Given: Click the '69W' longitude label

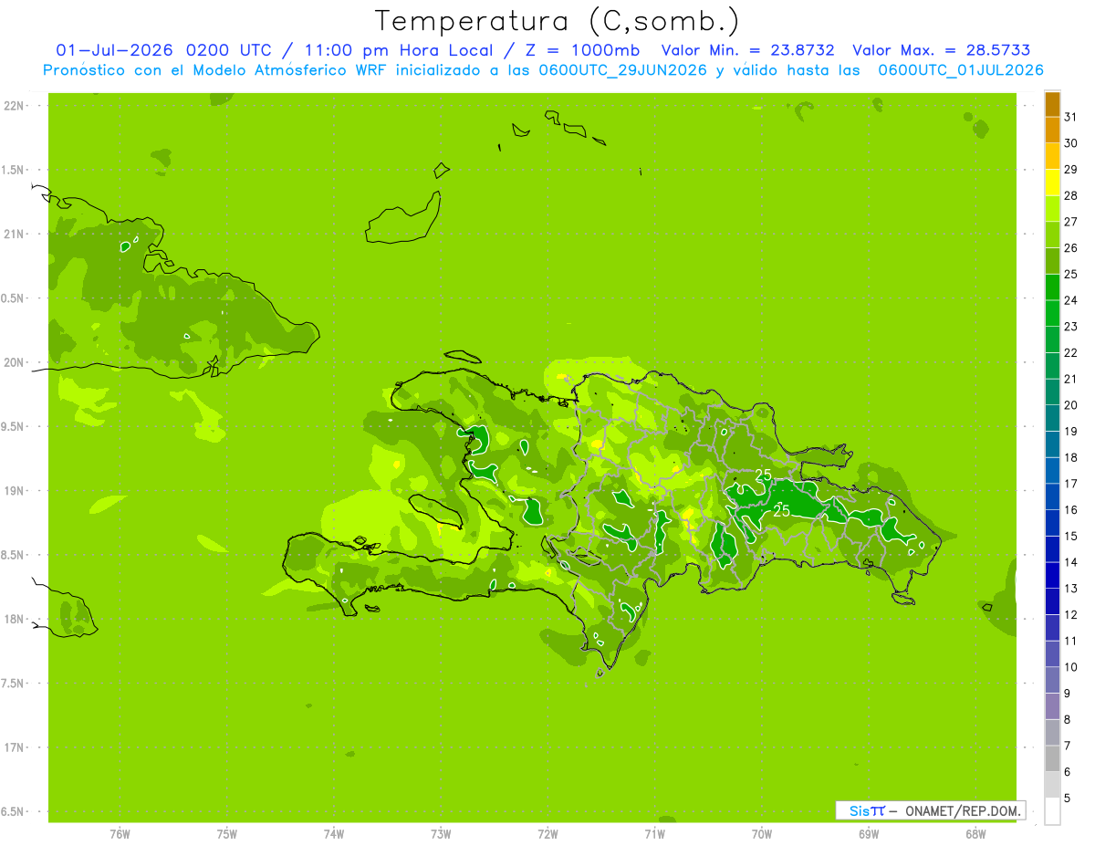Looking at the screenshot, I should pos(869,834).
